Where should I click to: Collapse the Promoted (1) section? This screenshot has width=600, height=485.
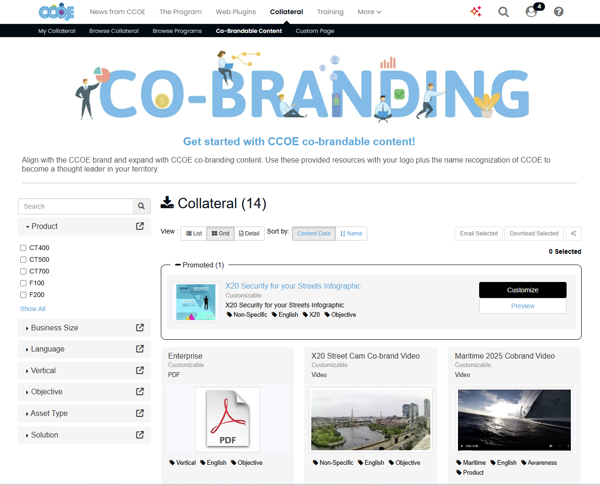coord(199,265)
